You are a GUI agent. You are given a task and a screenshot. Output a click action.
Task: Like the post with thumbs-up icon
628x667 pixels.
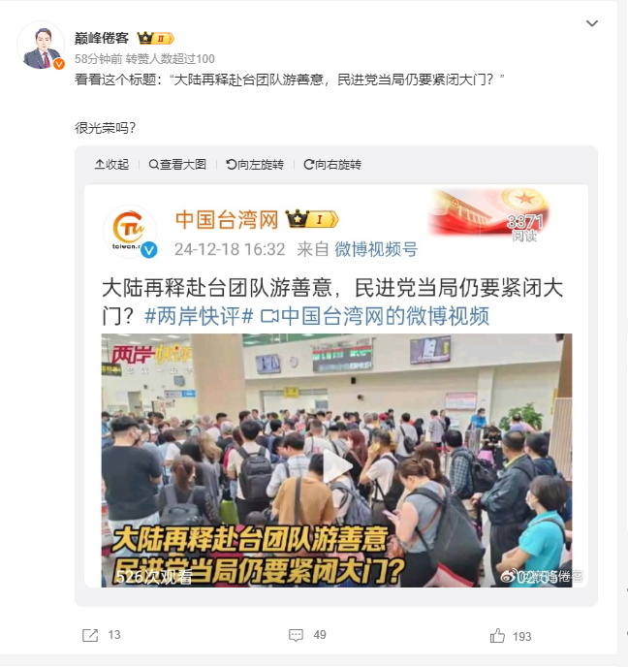point(497,636)
